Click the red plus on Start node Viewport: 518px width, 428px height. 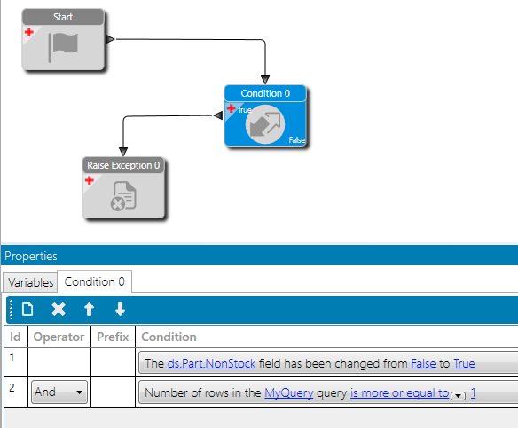29,33
